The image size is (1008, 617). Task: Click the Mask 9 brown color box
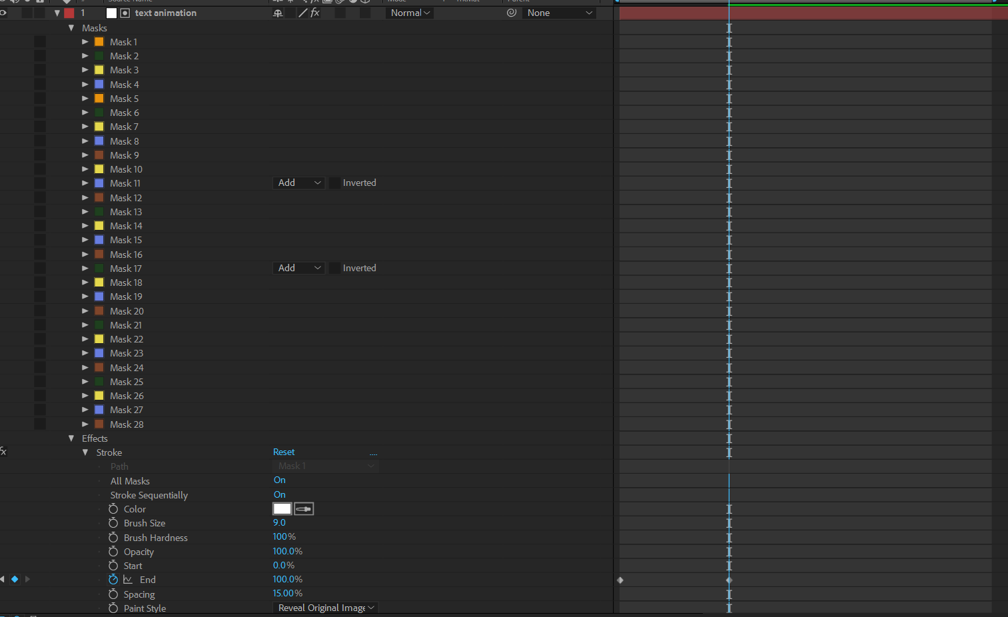(x=99, y=155)
